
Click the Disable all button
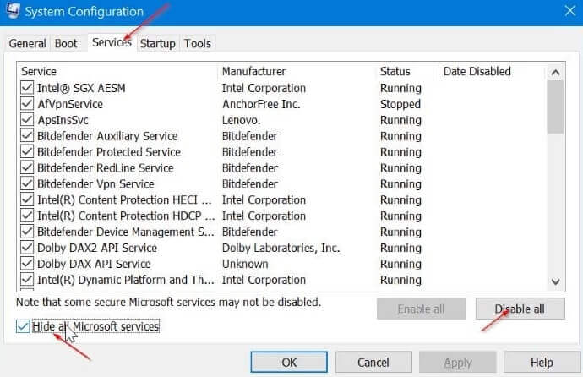pos(520,309)
